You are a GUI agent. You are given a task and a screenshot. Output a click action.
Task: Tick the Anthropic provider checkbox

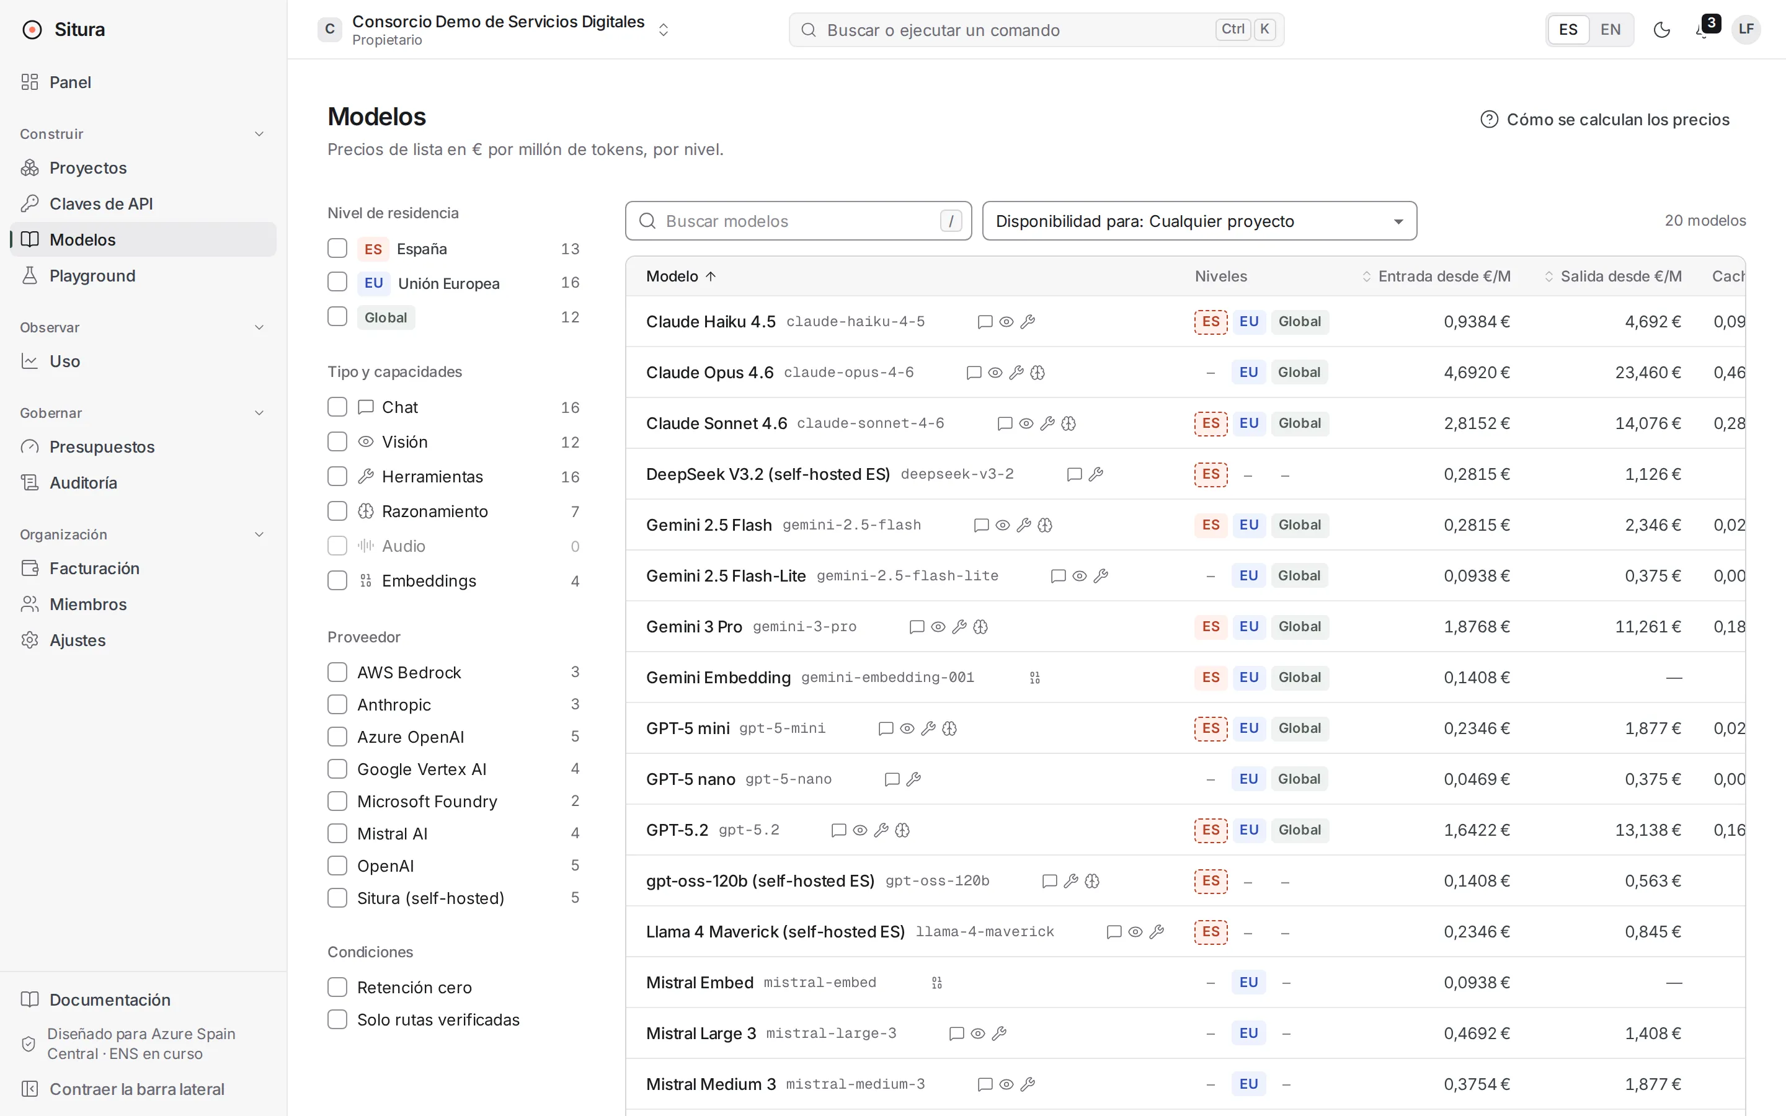click(x=337, y=704)
